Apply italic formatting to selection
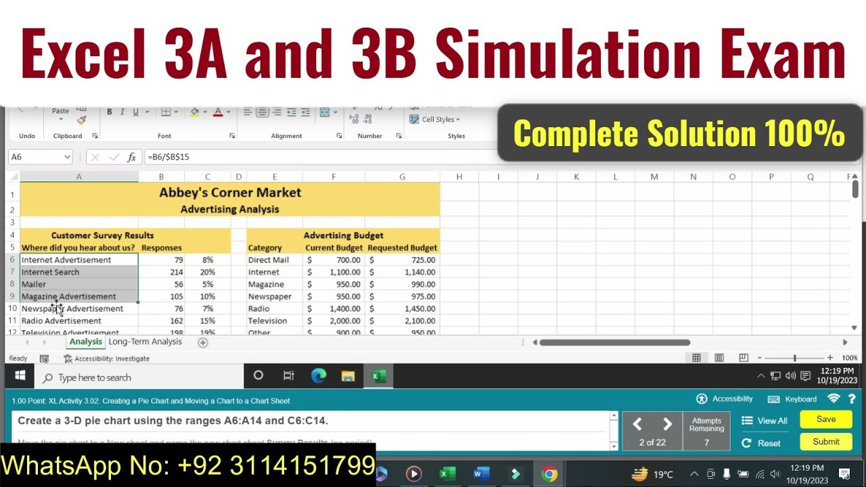The image size is (866, 487). (122, 112)
